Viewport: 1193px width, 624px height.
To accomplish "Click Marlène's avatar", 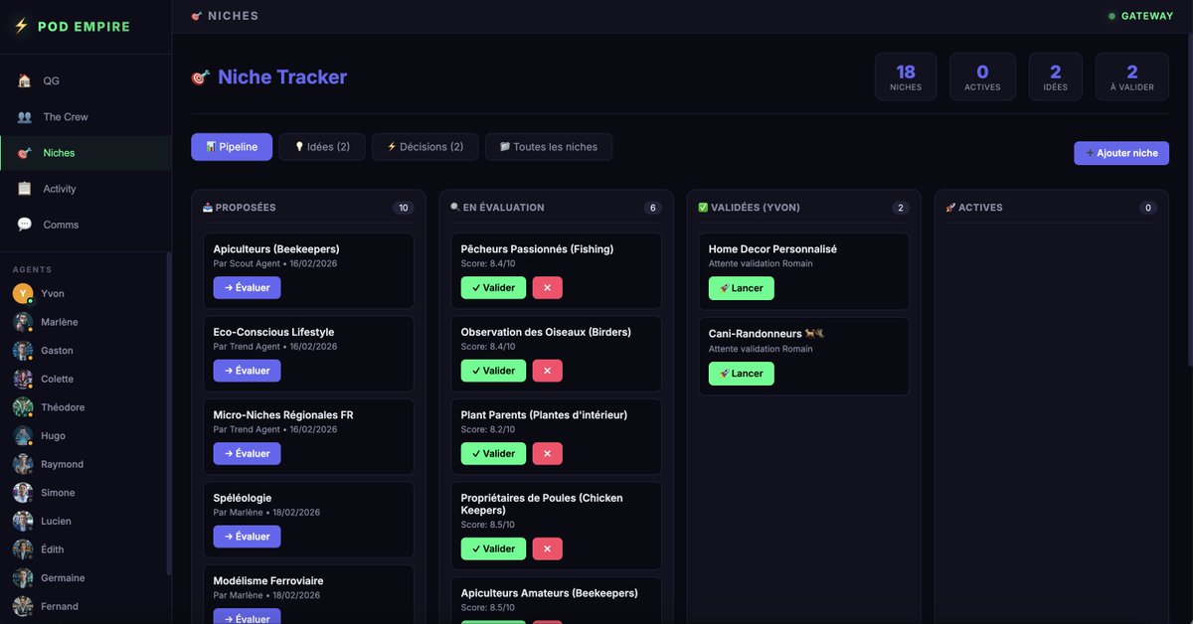I will click(x=23, y=322).
